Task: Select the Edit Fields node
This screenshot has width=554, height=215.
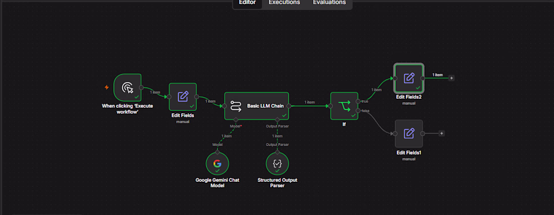Action: click(x=183, y=97)
